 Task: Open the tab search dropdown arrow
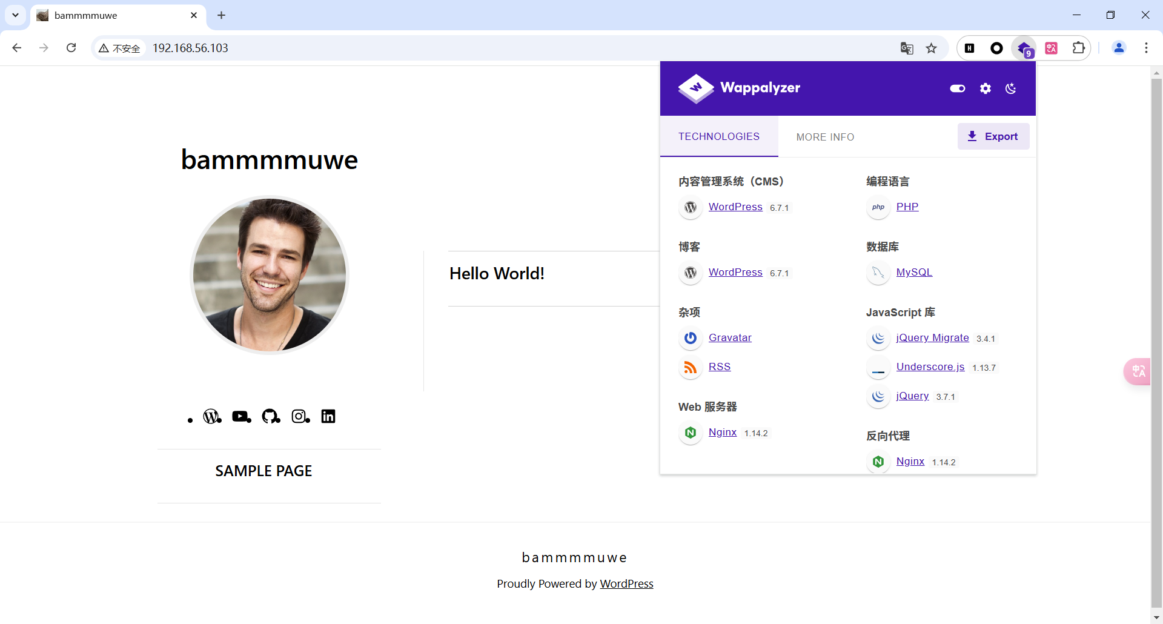[x=15, y=15]
